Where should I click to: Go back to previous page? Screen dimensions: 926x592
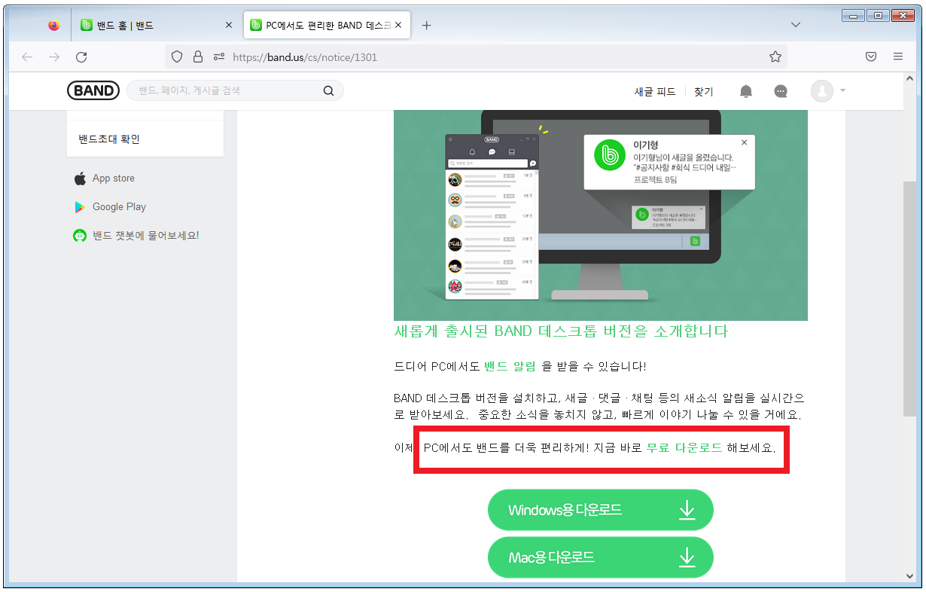27,56
